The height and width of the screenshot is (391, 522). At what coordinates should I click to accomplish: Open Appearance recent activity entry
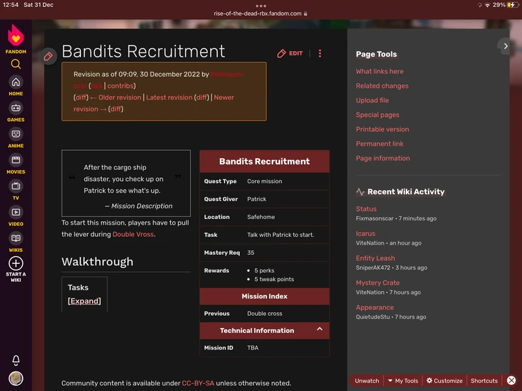[375, 307]
